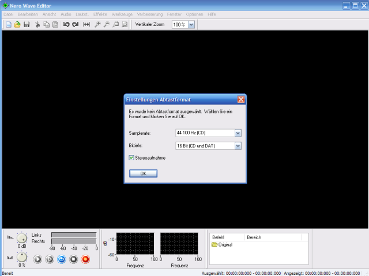Open the Optionen menu
The height and width of the screenshot is (276, 369).
click(x=195, y=14)
